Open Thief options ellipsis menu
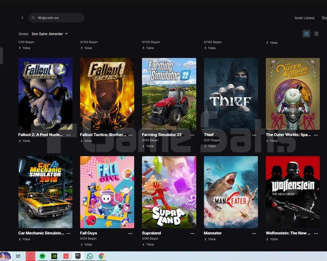This screenshot has width=327, height=261. click(x=254, y=135)
